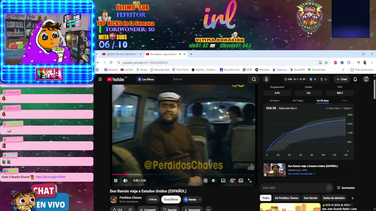
Task: Like the video showing 13 k likes
Action: coord(117,209)
